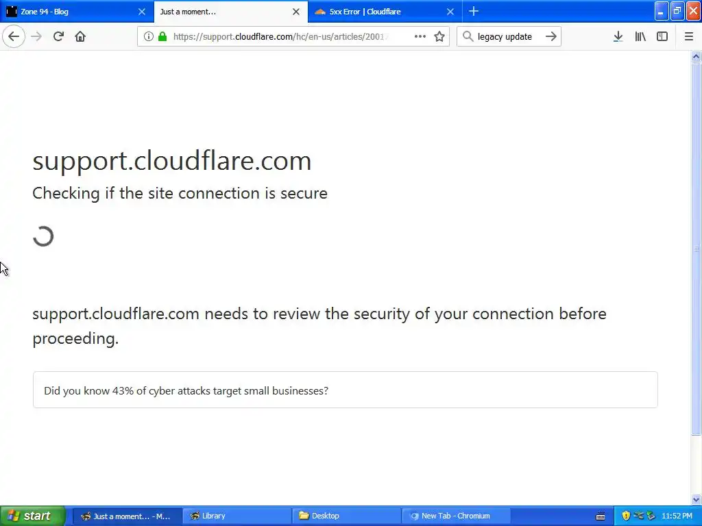Click the on-screen keyboard tray icon

coord(601,516)
